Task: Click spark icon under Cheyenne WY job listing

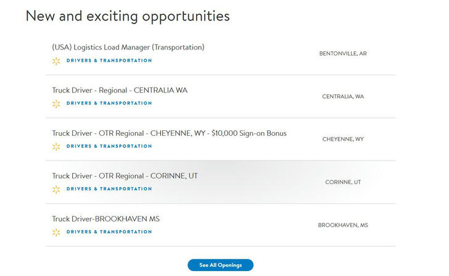Action: click(x=56, y=146)
